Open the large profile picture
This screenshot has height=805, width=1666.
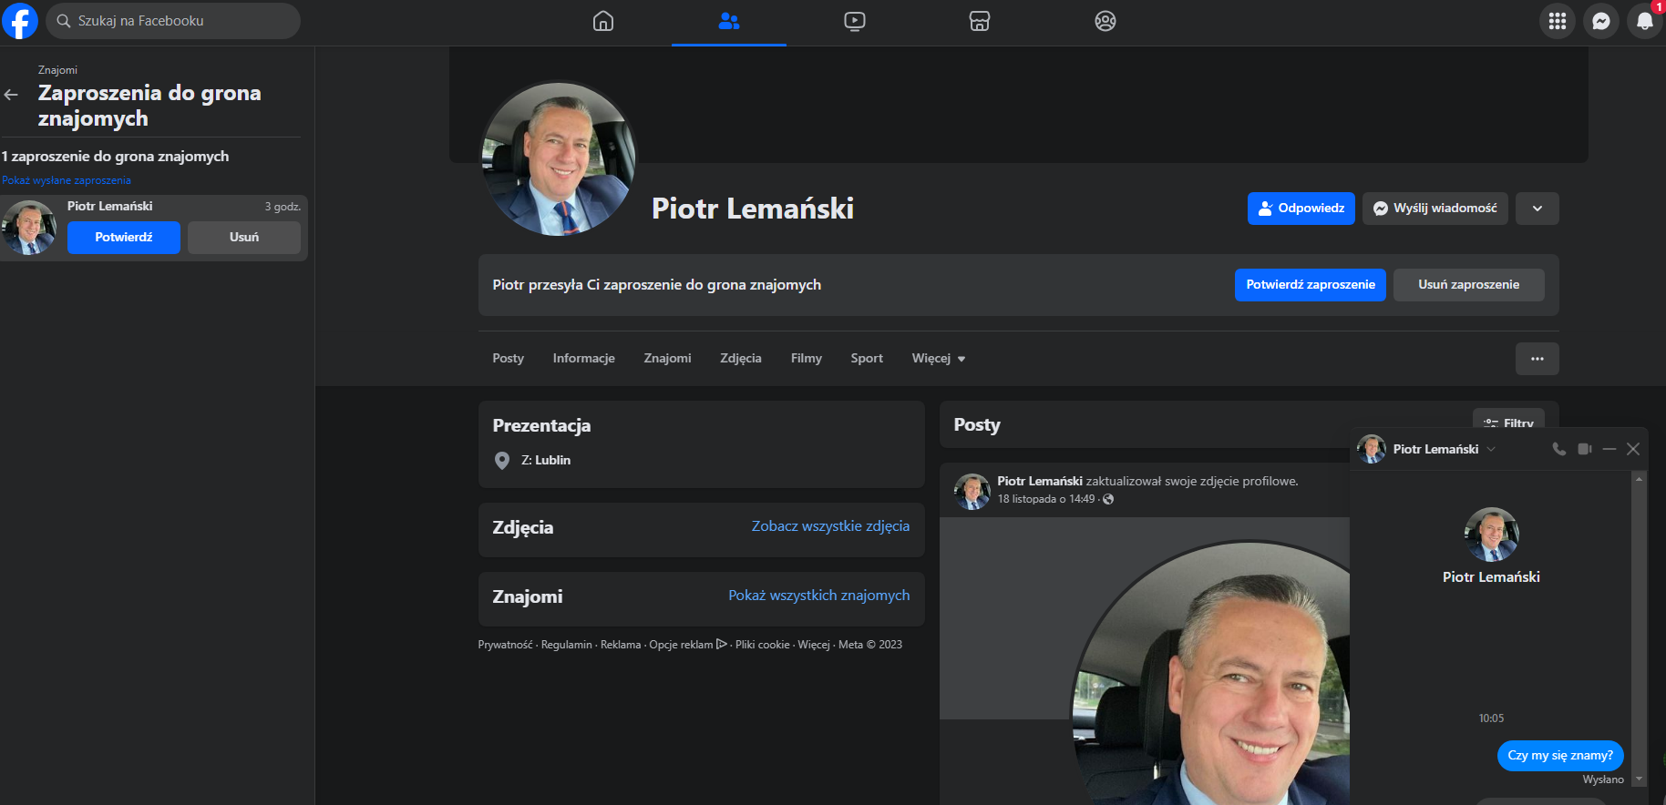pyautogui.click(x=559, y=159)
